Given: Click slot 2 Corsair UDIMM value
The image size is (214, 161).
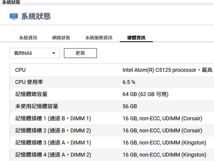Looking at the screenshot, I should pyautogui.click(x=162, y=130).
